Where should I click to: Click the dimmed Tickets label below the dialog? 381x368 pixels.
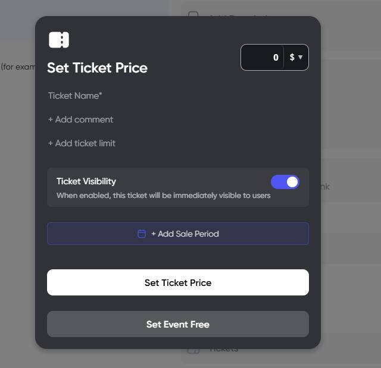(x=224, y=350)
